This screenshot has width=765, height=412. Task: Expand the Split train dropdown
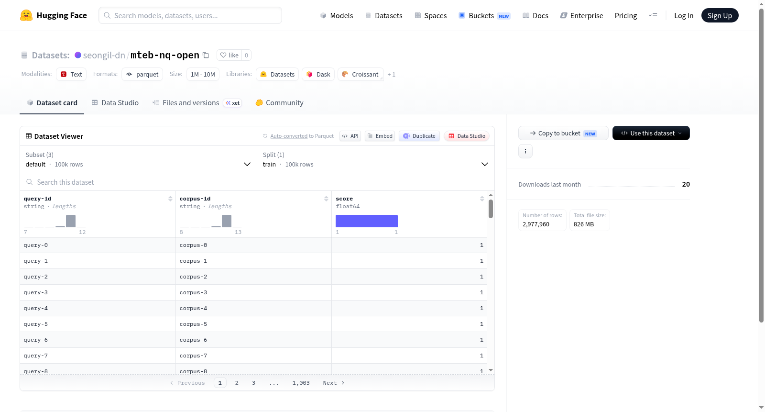(375, 159)
